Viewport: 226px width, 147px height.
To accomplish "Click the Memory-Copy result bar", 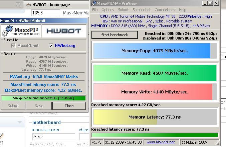I will (x=155, y=51).
